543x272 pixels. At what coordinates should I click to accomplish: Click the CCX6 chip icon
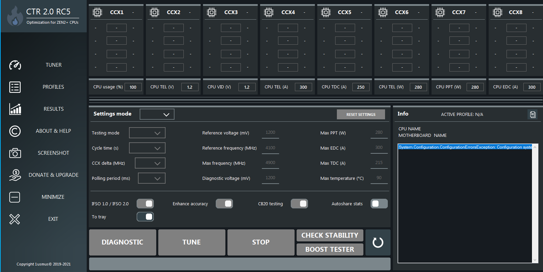coord(383,12)
